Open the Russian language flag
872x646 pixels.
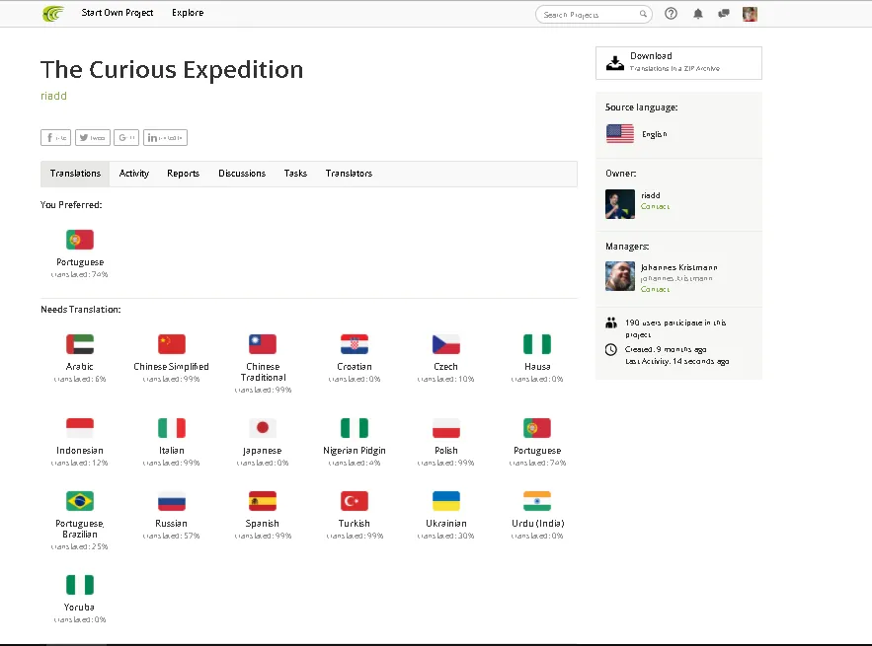click(x=171, y=501)
